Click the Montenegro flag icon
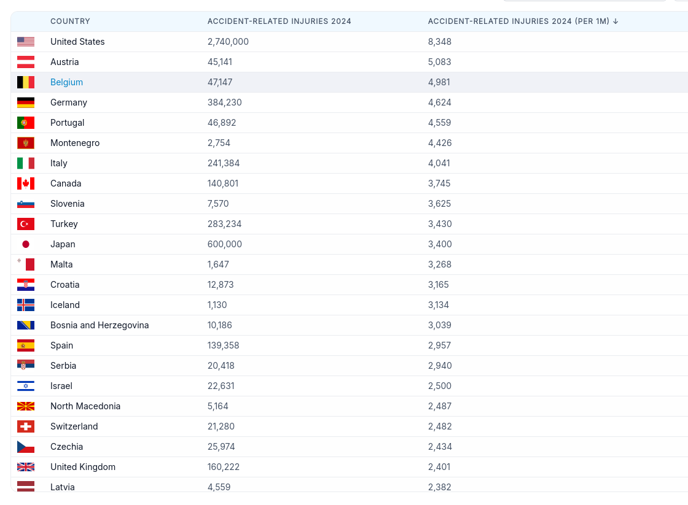688x505 pixels. (x=25, y=143)
